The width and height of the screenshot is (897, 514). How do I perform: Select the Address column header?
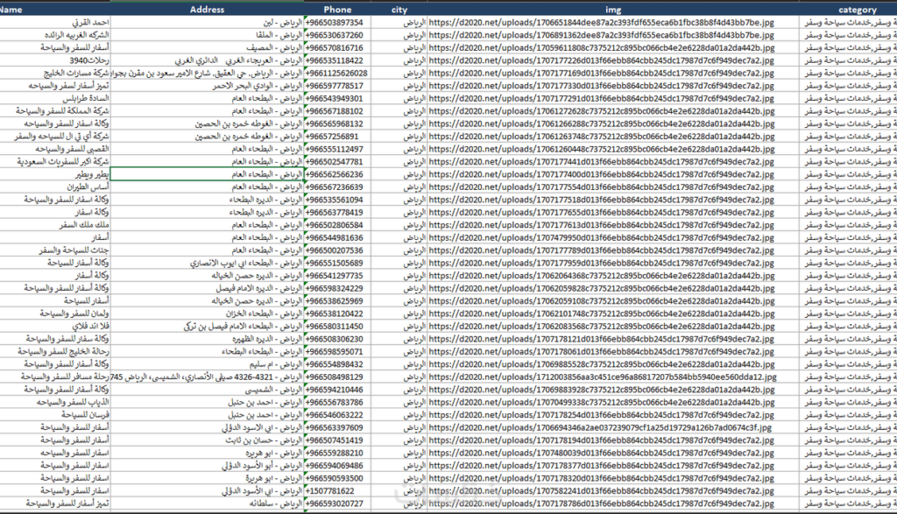pyautogui.click(x=207, y=9)
